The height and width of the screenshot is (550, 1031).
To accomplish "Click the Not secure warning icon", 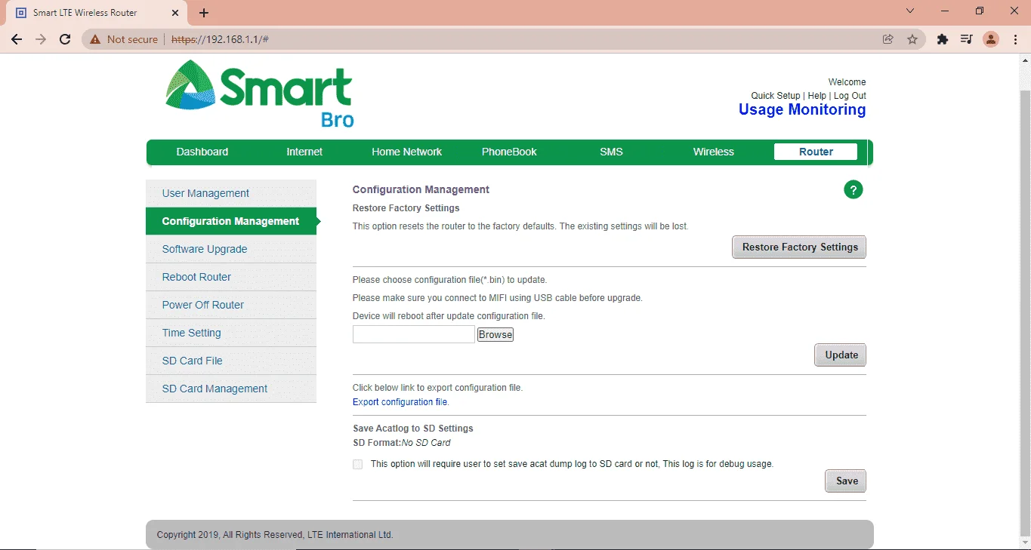I will [95, 39].
